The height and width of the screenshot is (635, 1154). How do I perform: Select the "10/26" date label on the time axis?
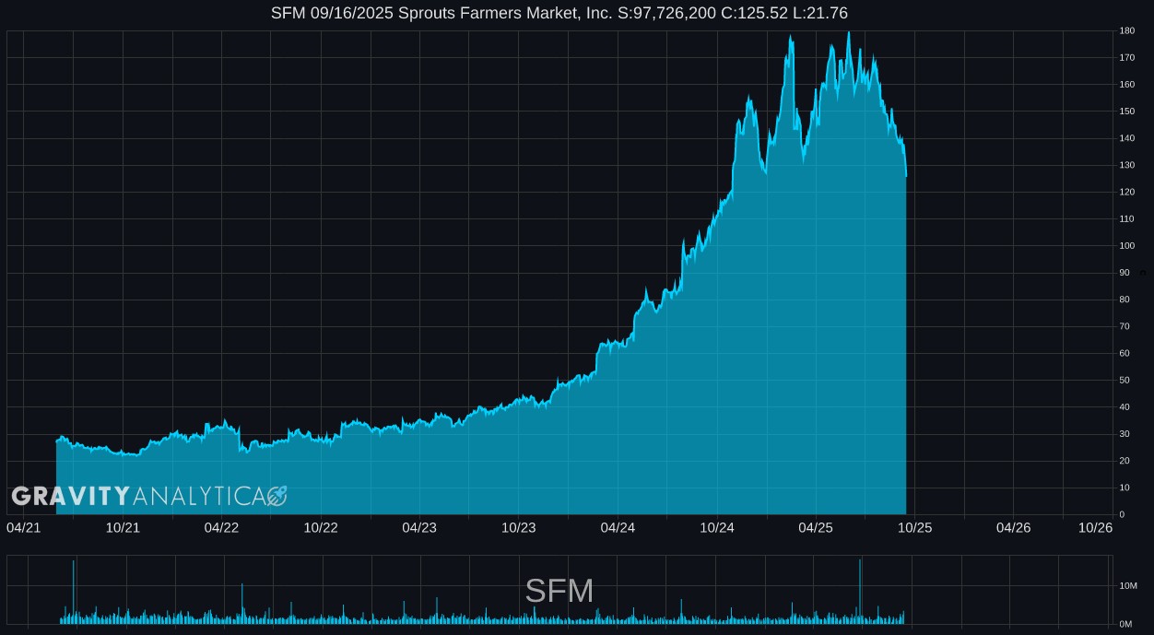(1096, 527)
